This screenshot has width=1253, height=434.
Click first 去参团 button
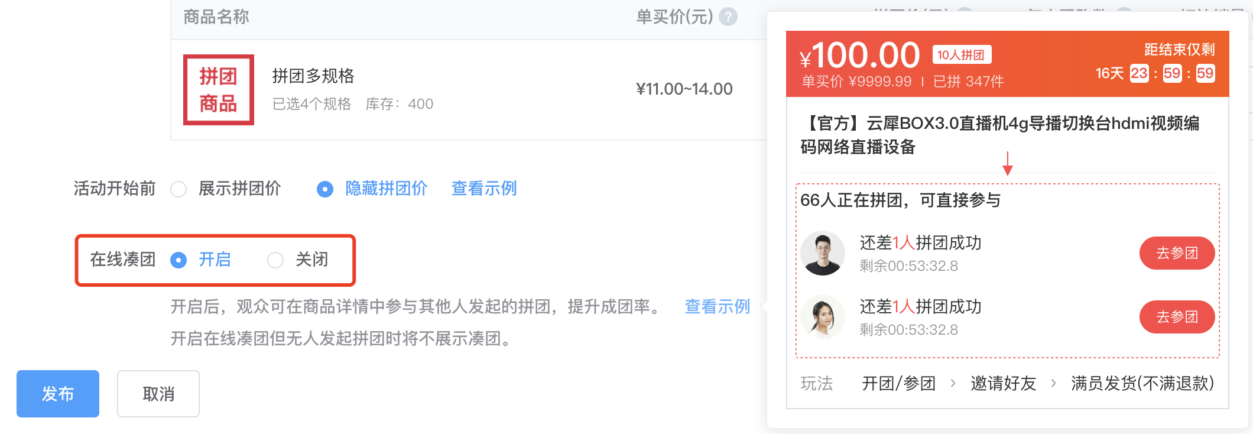click(1177, 253)
